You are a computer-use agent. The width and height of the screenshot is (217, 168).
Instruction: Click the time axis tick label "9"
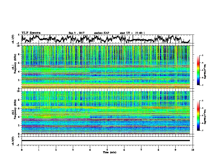[175, 150]
